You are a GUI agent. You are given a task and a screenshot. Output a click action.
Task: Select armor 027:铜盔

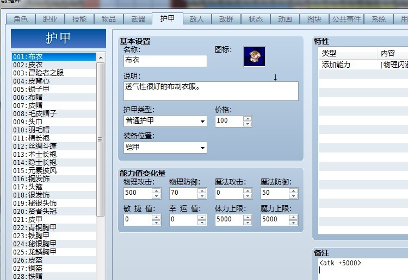[x=54, y=268]
